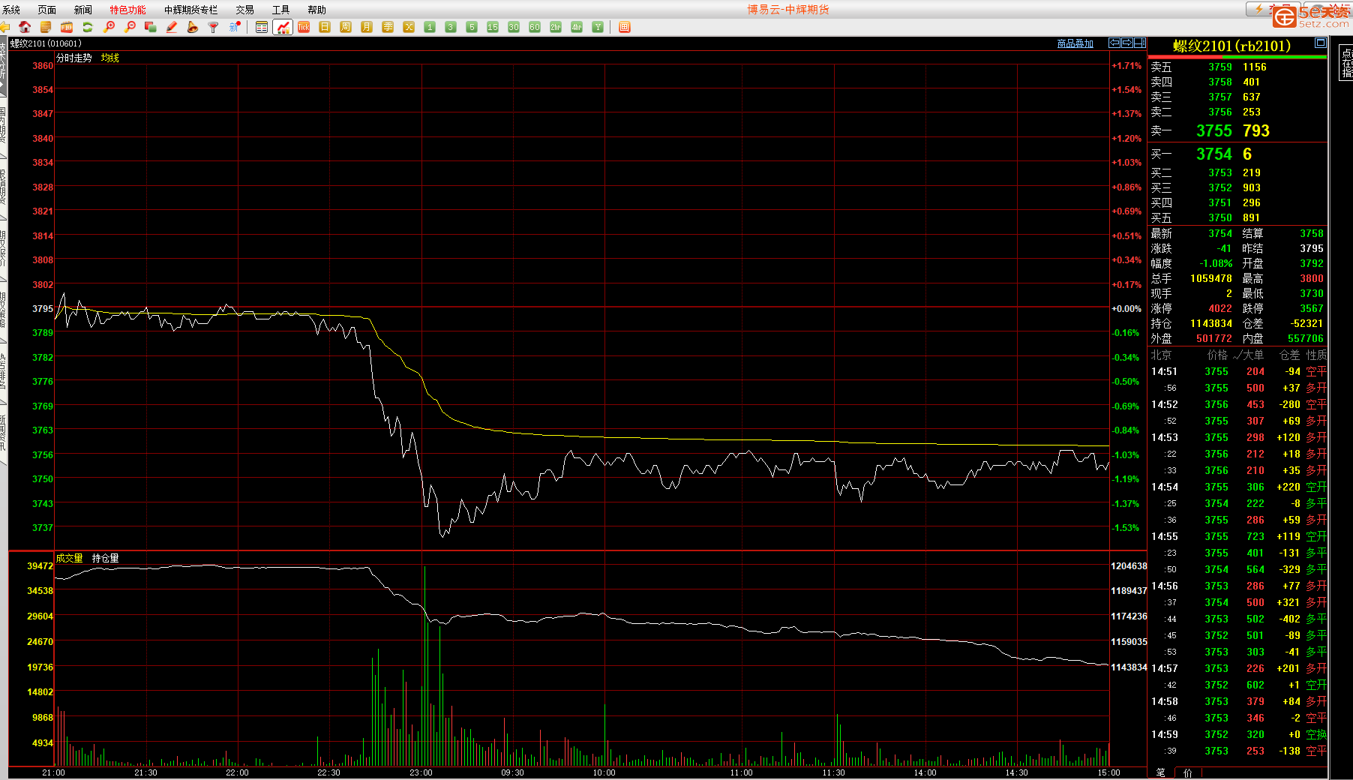The height and width of the screenshot is (780, 1353).
Task: Zoom in with the plus magnifier icon
Action: coord(109,27)
